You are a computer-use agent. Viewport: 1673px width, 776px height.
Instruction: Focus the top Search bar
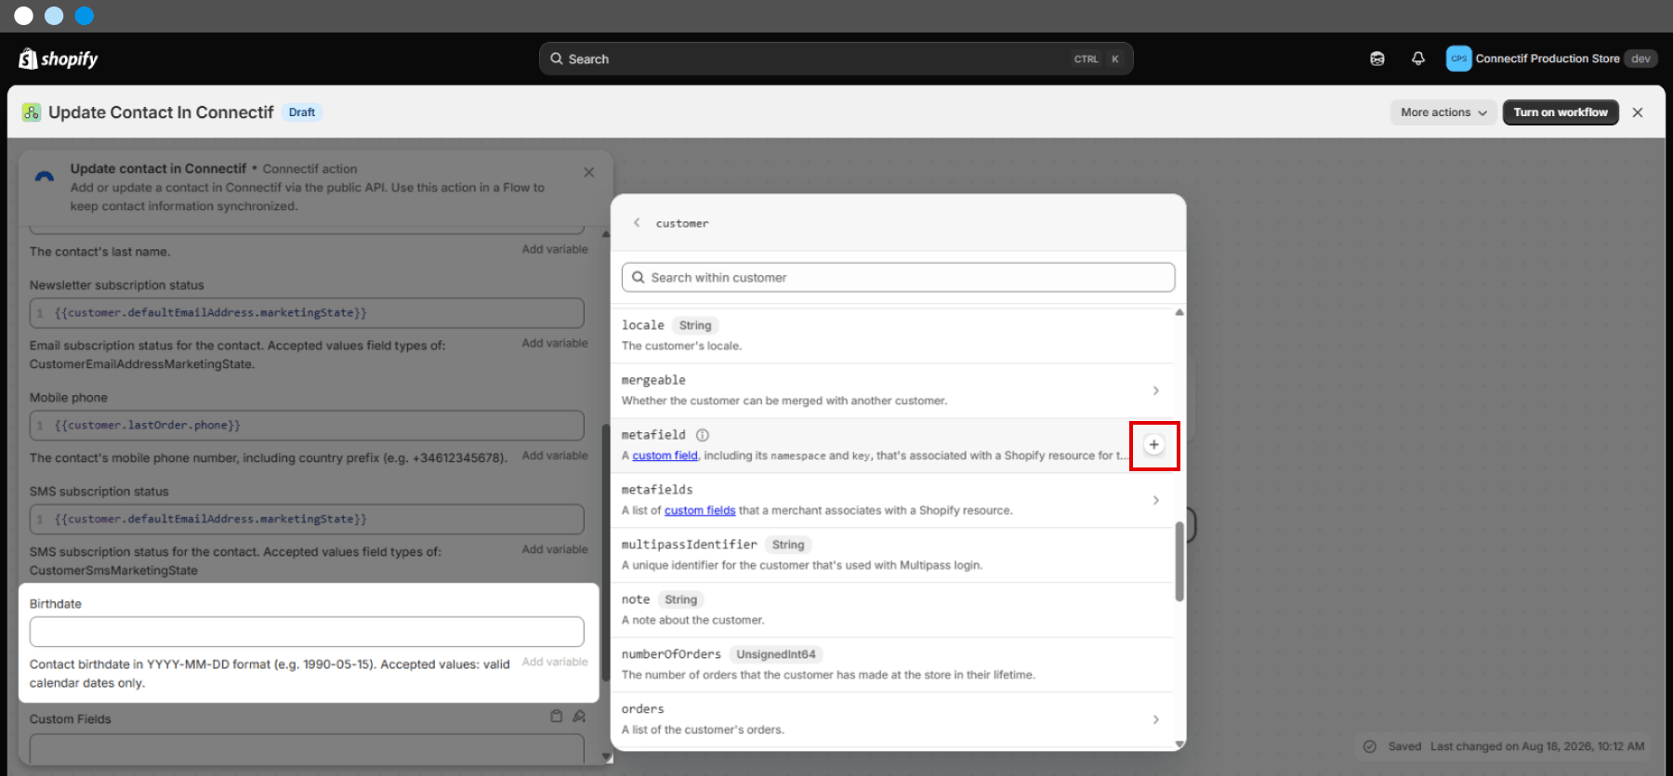tap(836, 59)
